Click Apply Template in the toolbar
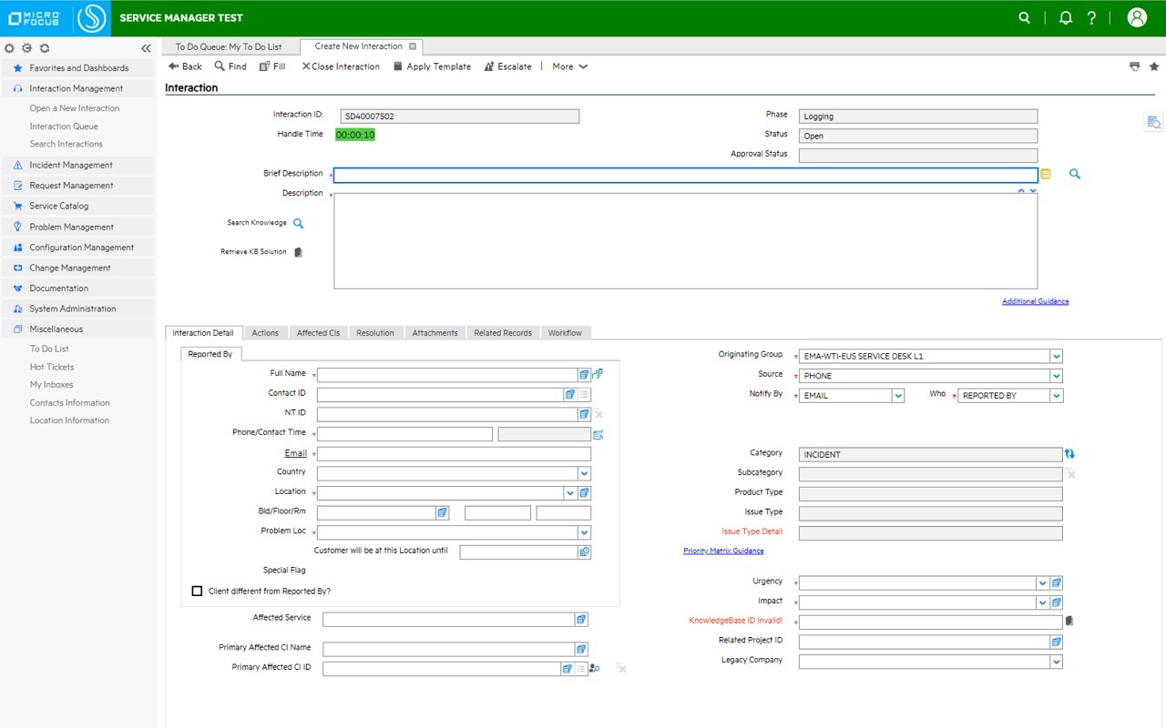Viewport: 1166px width, 728px height. tap(433, 66)
